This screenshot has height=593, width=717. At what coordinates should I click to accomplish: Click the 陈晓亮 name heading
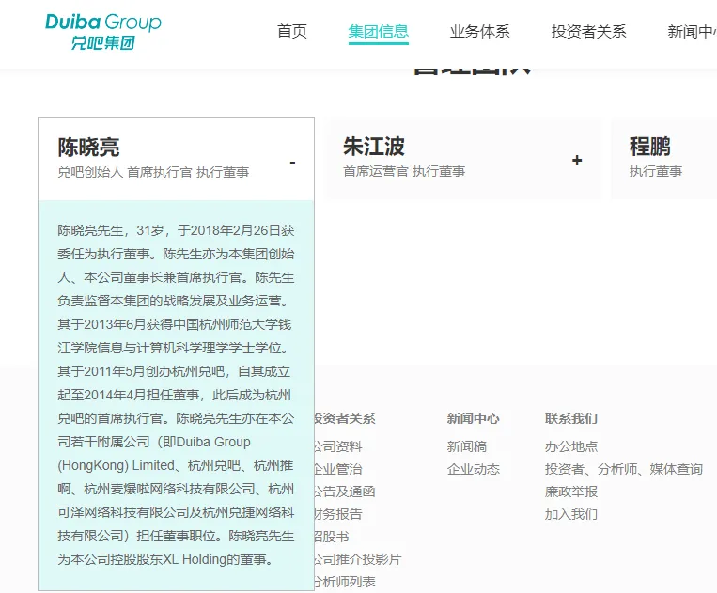click(x=89, y=148)
